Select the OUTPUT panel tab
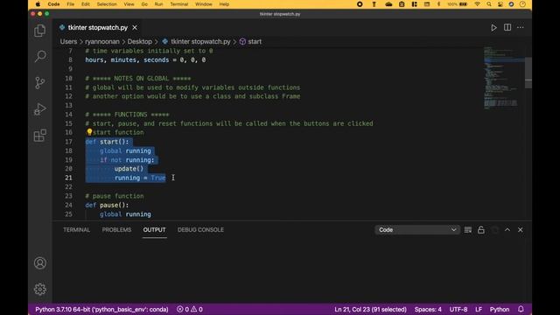This screenshot has height=315, width=560. pyautogui.click(x=154, y=229)
